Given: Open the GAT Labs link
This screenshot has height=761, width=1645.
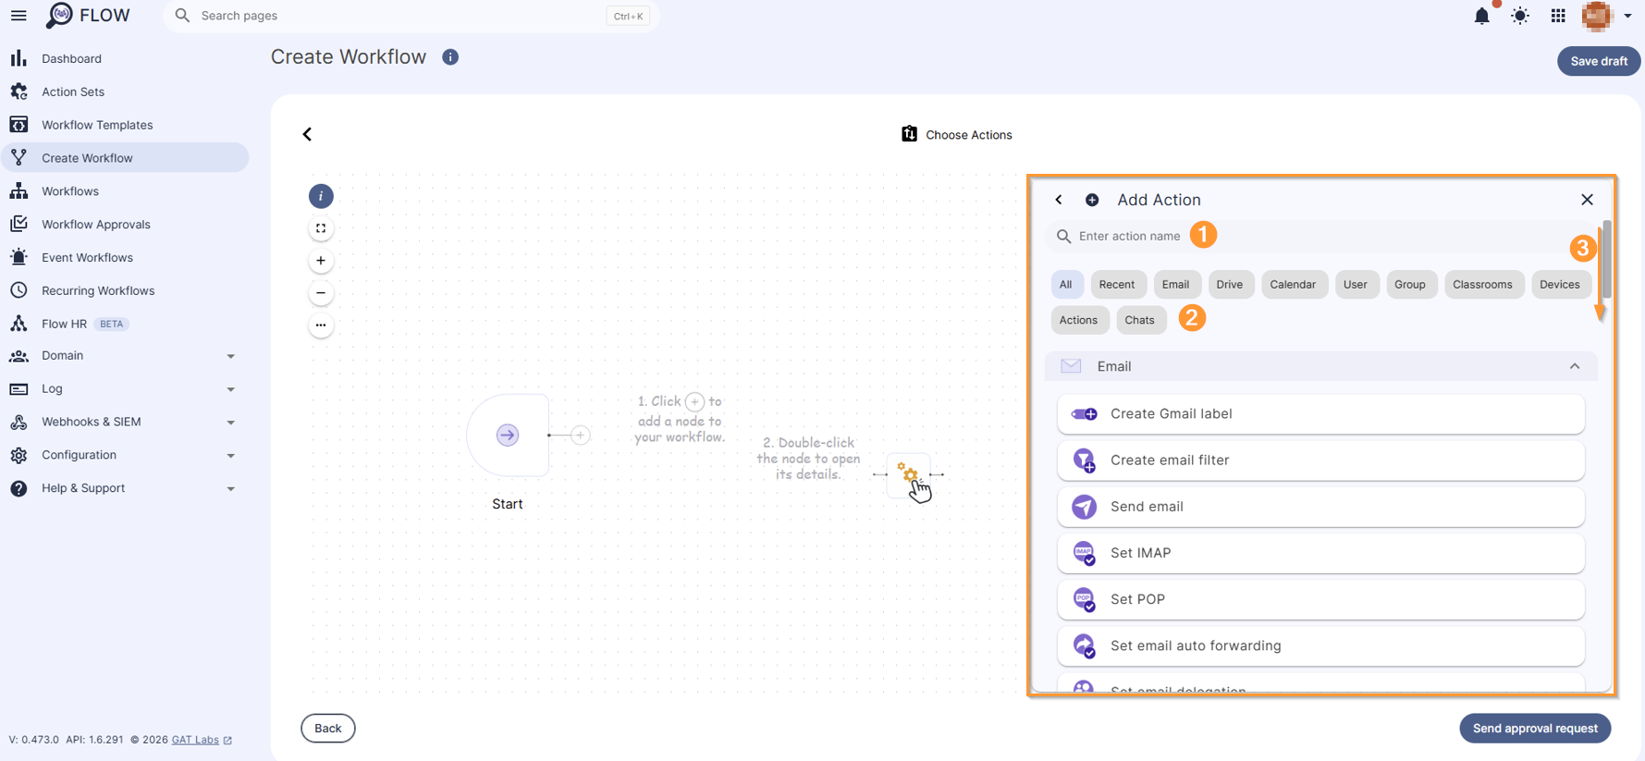Looking at the screenshot, I should tap(202, 740).
